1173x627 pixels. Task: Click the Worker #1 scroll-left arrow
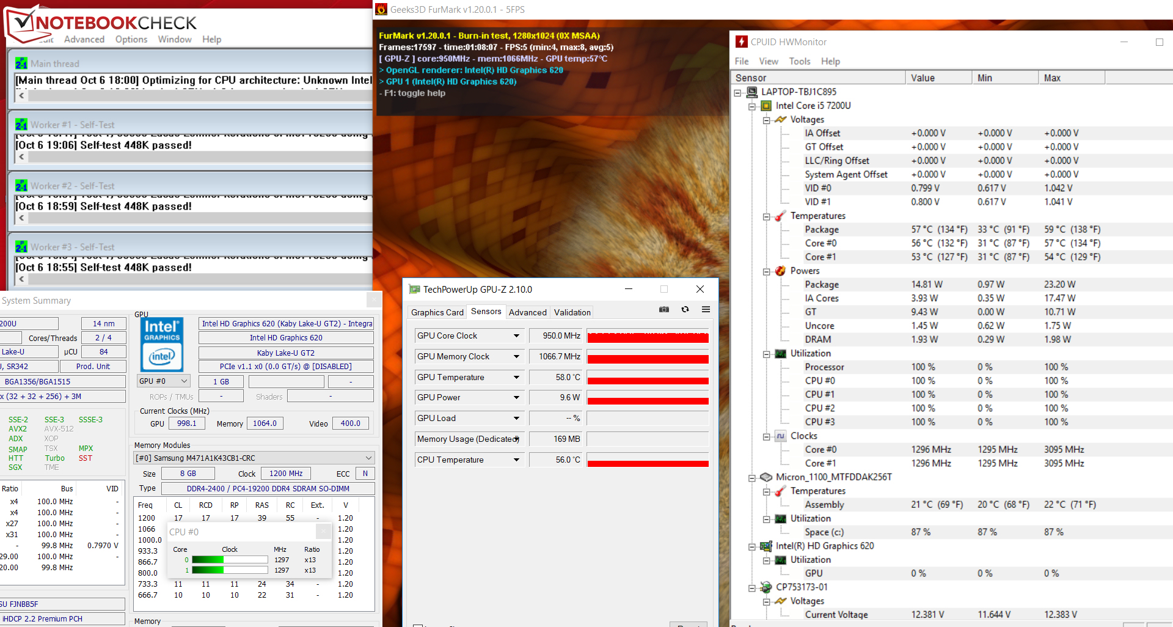[x=22, y=156]
